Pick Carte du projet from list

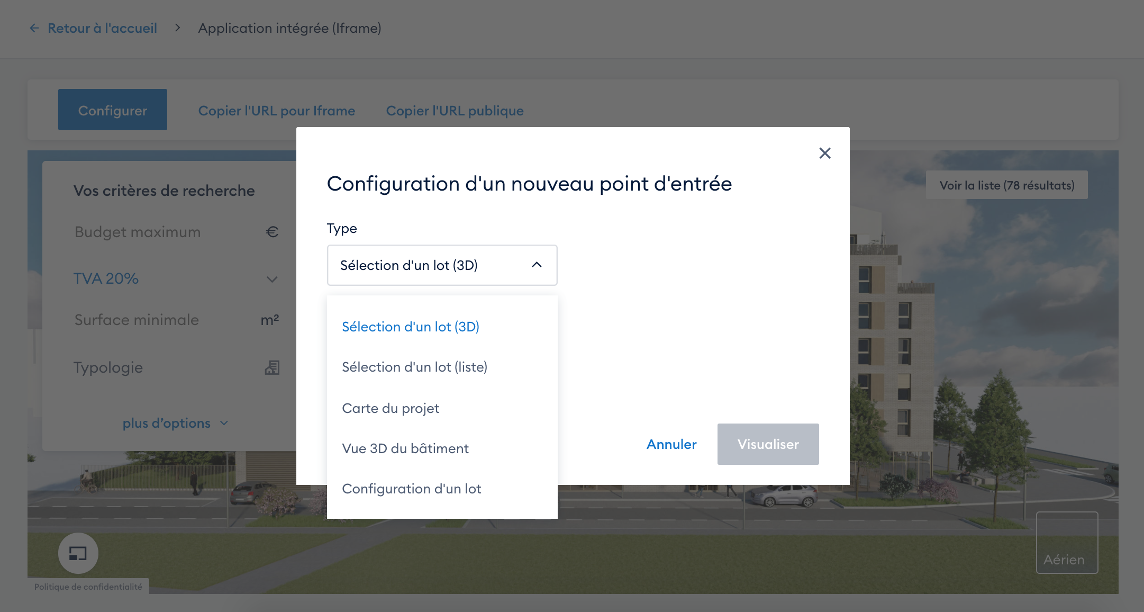pos(390,408)
